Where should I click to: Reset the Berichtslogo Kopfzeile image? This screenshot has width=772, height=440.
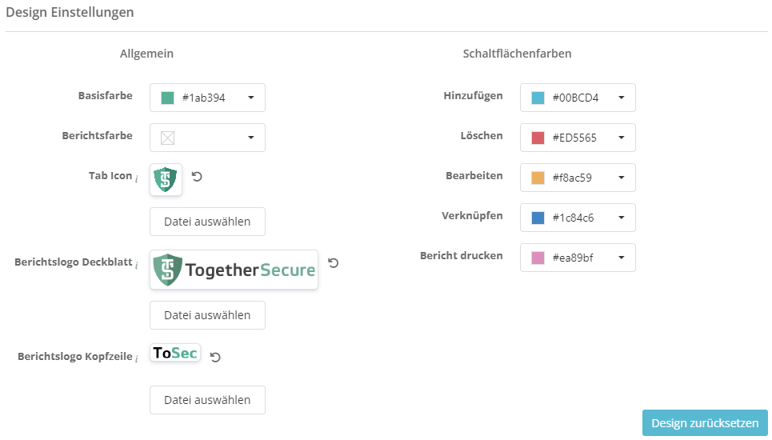[x=214, y=357]
